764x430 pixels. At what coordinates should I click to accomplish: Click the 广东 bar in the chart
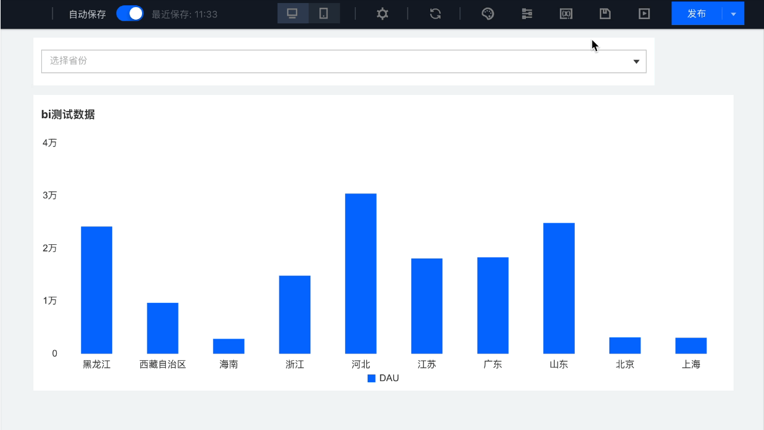tap(493, 305)
